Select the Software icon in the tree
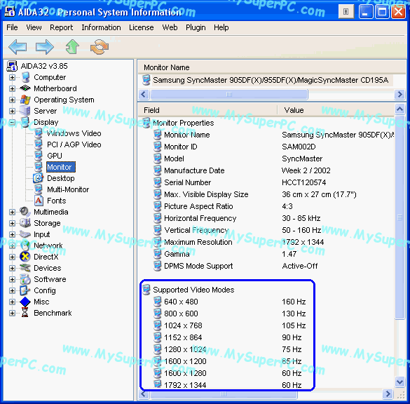410x404 pixels. [25, 279]
